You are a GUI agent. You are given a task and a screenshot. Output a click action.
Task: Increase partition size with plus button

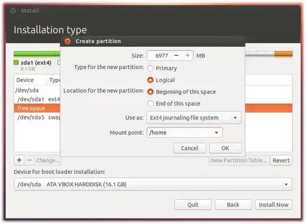click(x=188, y=56)
